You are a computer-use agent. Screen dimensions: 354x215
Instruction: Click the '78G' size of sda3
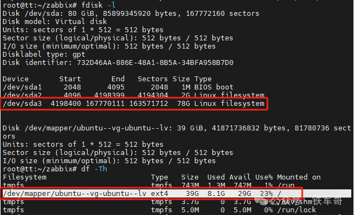click(184, 104)
